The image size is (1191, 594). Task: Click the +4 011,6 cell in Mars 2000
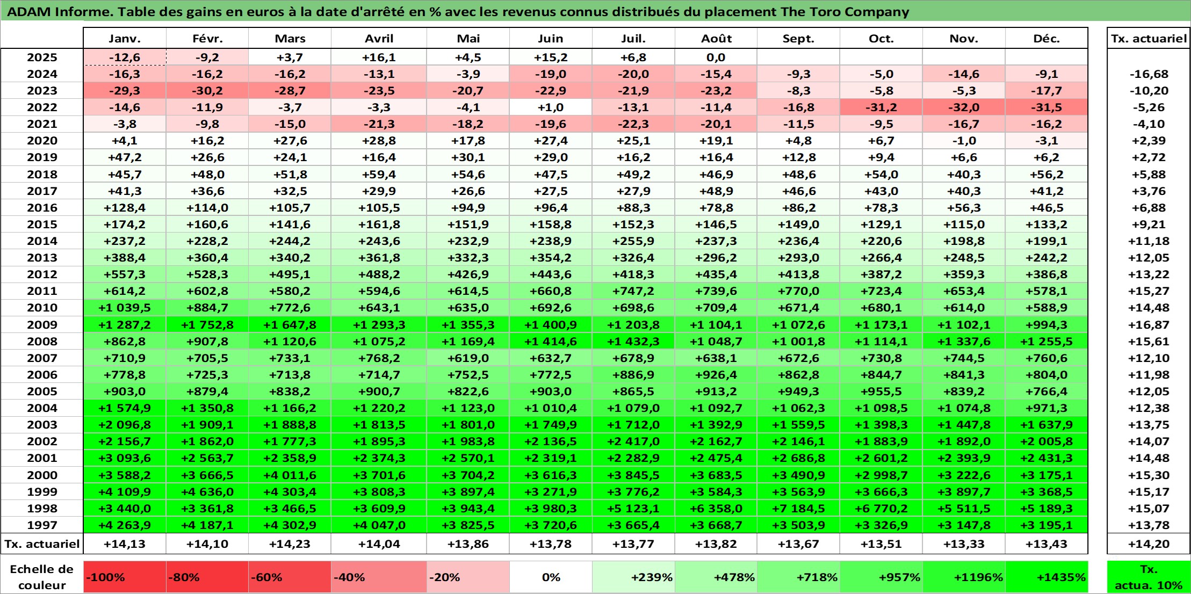coord(290,475)
